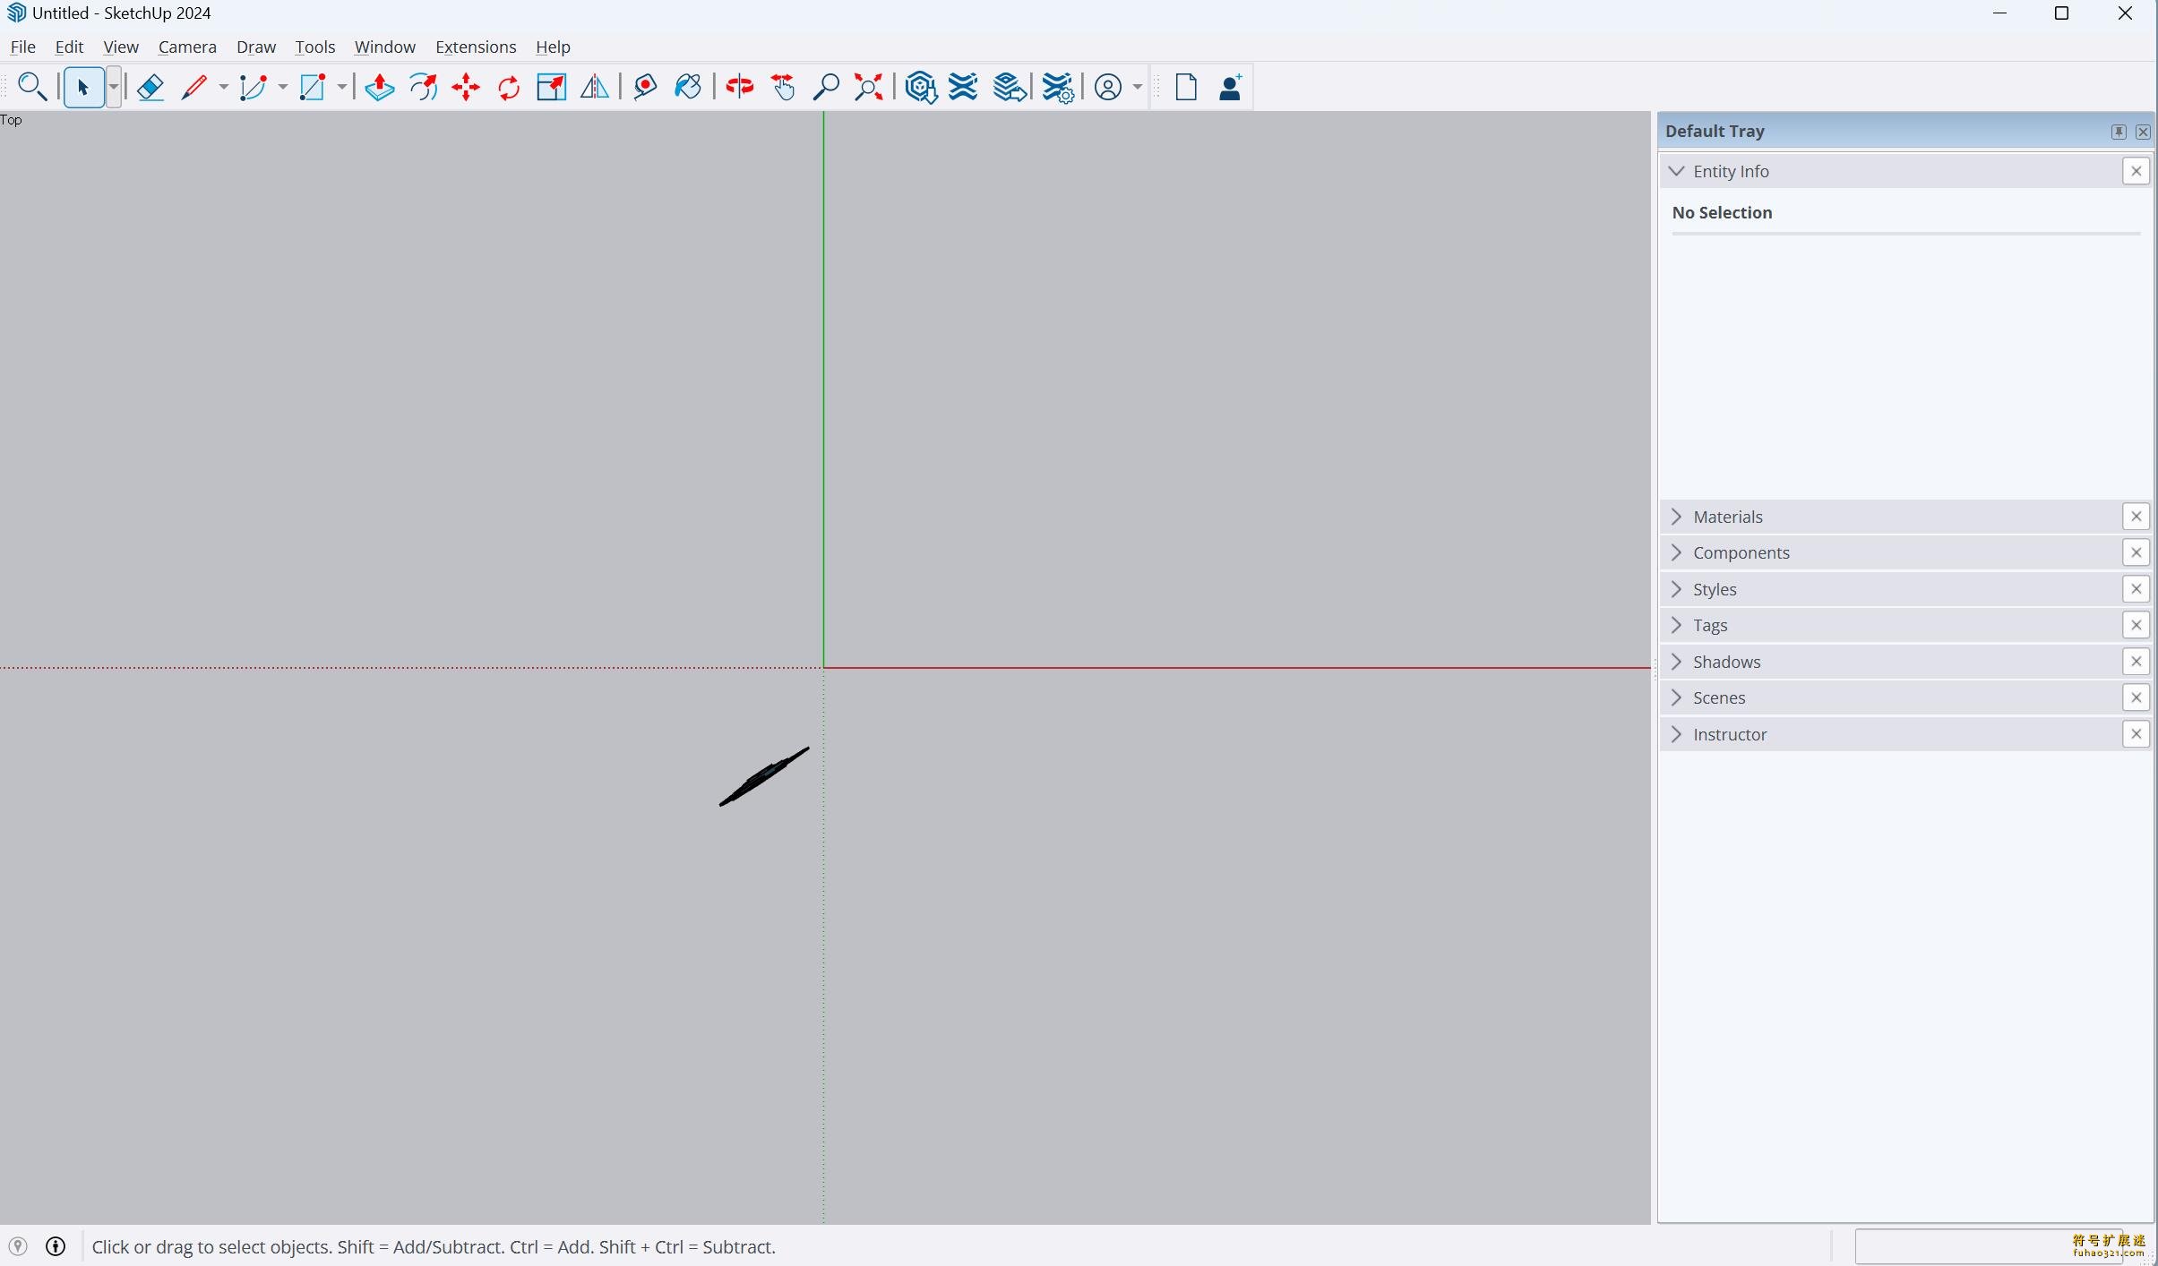Select the Arc drawing tool
The width and height of the screenshot is (2158, 1266).
pyautogui.click(x=254, y=87)
